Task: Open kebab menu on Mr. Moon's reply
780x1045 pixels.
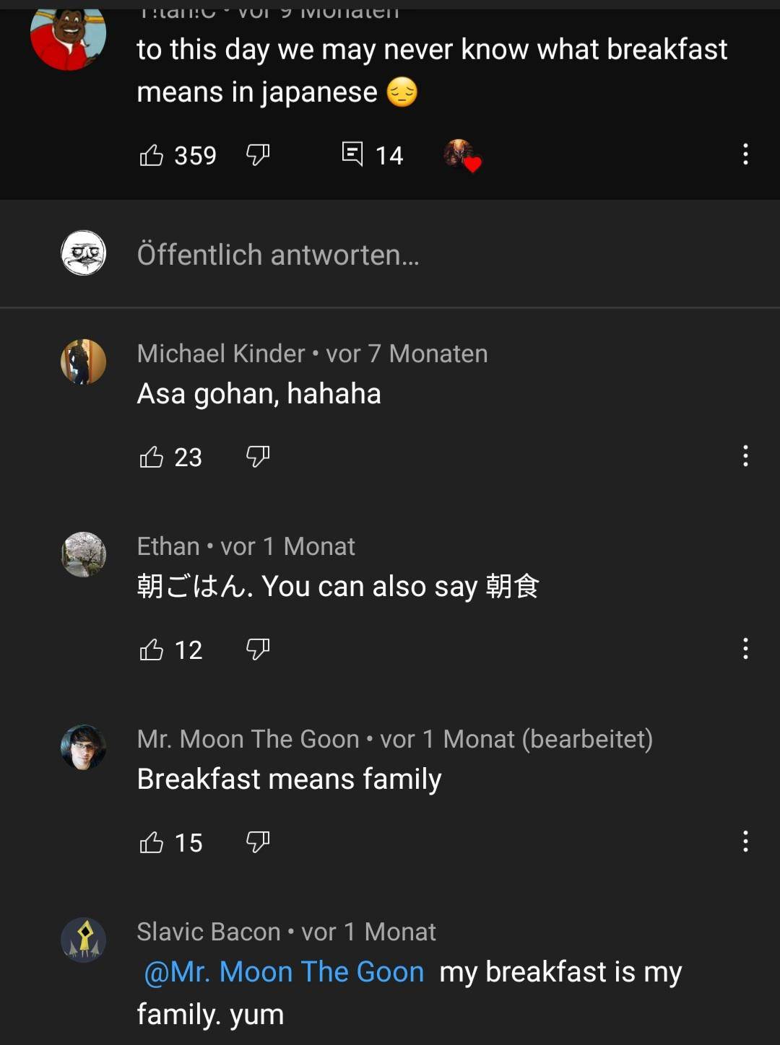Action: 745,841
